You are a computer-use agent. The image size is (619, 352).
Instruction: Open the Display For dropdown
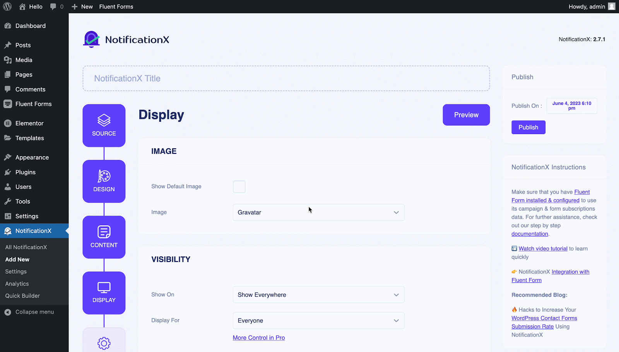pos(319,321)
